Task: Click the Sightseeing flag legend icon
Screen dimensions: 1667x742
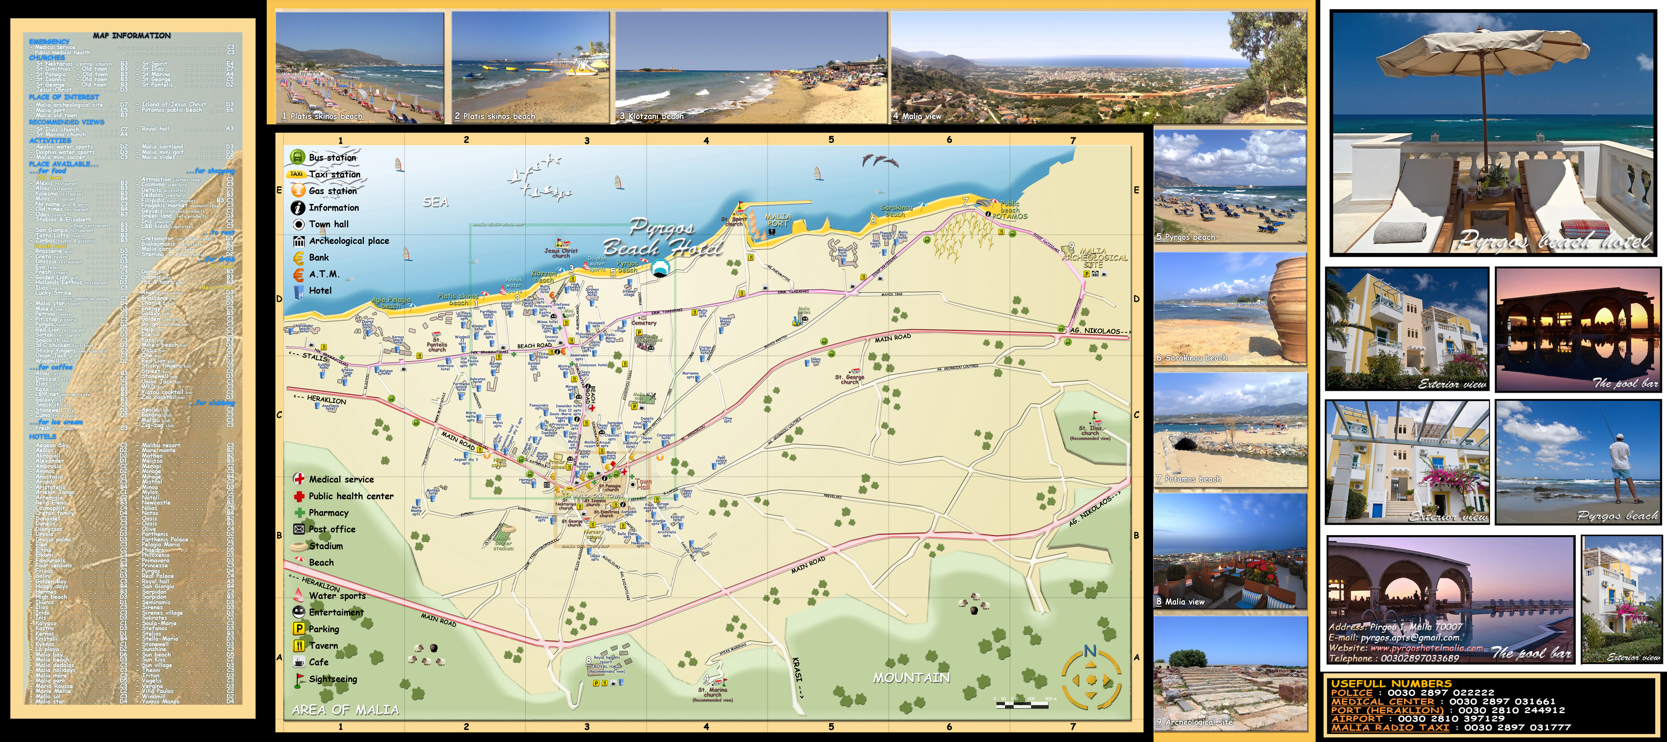Action: (x=299, y=679)
